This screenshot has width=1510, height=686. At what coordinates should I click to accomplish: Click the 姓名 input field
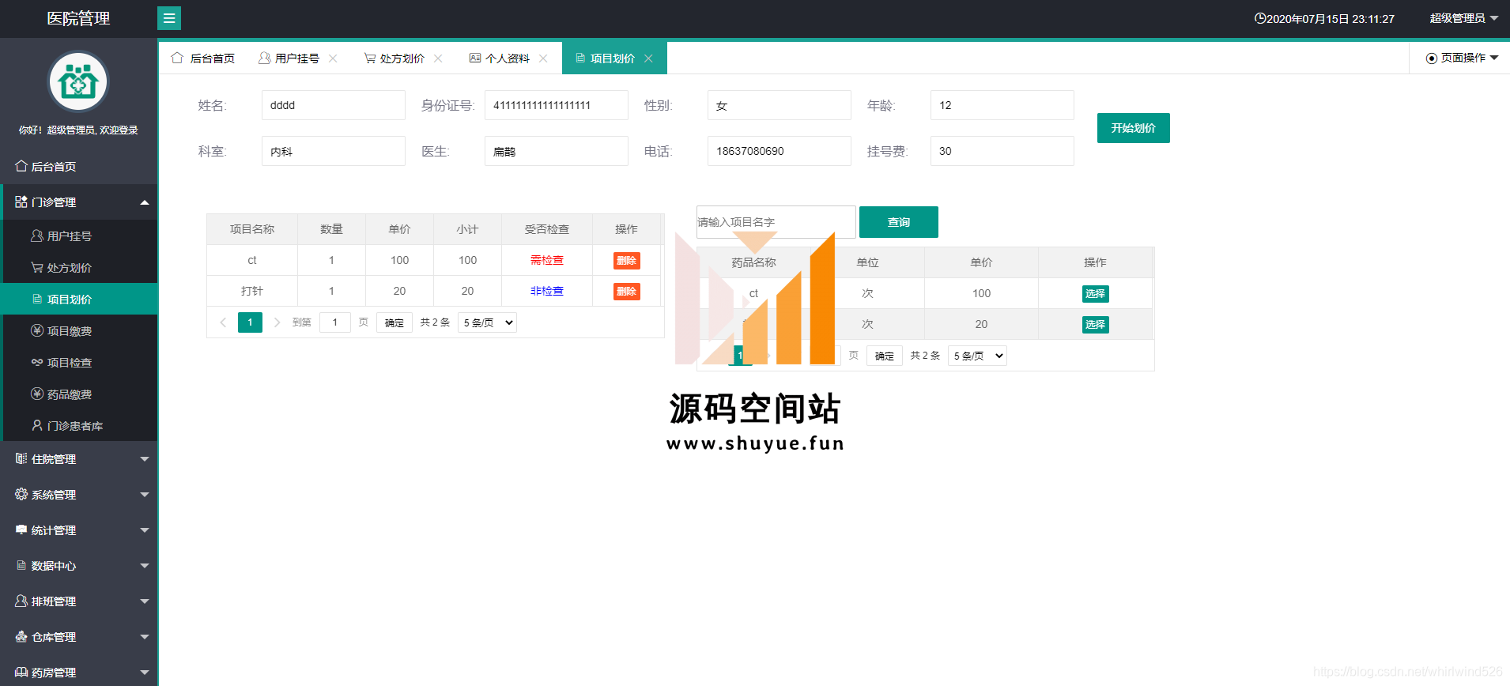click(333, 105)
